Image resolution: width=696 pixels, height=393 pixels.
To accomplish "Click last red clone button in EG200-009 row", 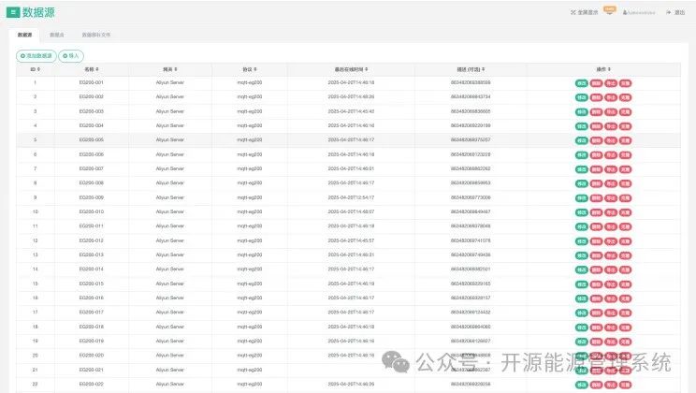I will click(626, 198).
